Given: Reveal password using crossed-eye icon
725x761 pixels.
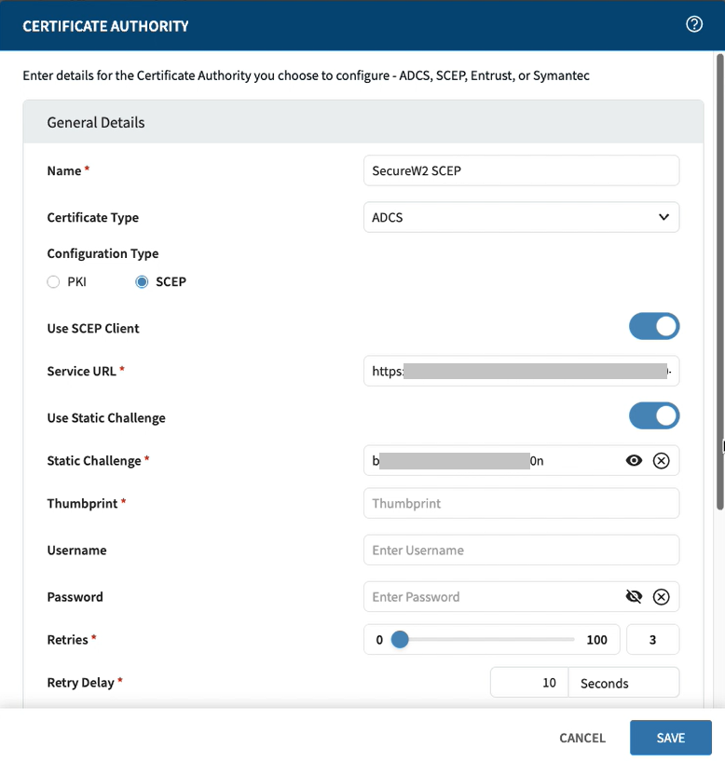Looking at the screenshot, I should [634, 597].
